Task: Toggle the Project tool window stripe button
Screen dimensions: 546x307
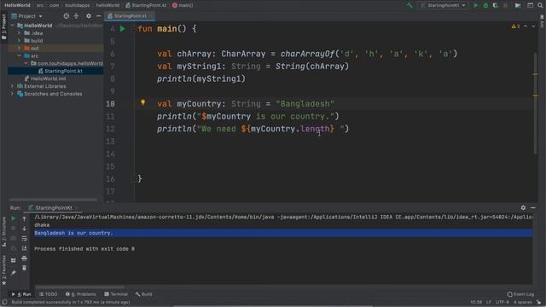Action: (3, 26)
